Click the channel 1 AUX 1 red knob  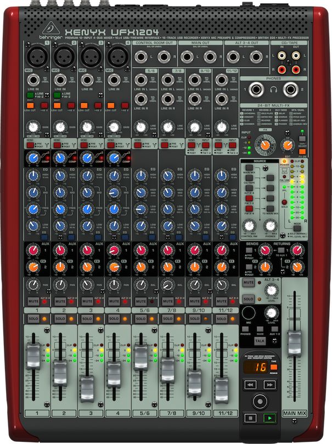[x=33, y=251]
